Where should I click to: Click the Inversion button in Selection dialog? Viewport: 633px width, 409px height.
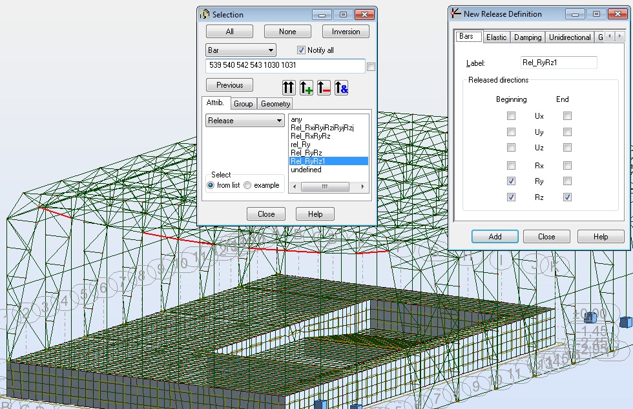coord(346,31)
